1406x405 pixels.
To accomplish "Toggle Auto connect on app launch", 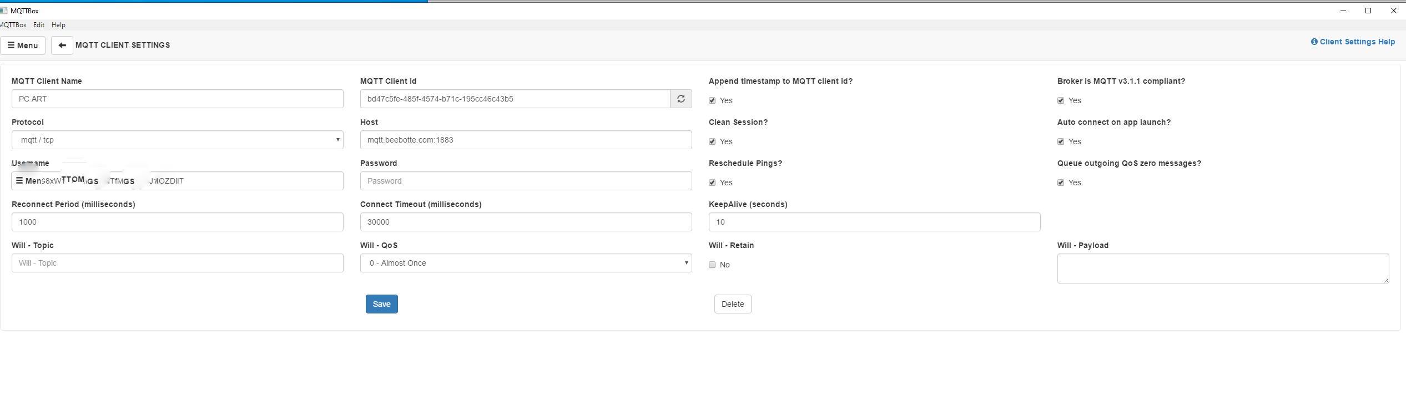I will 1061,141.
